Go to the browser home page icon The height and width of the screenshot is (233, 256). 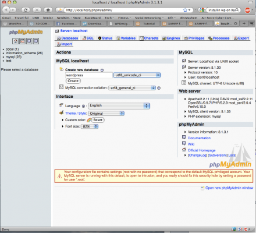click(48, 10)
